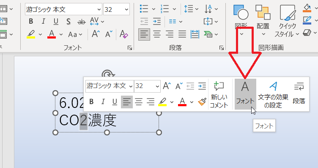The height and width of the screenshot is (168, 318).
Task: Open the Arrange (配置) menu
Action: [263, 20]
